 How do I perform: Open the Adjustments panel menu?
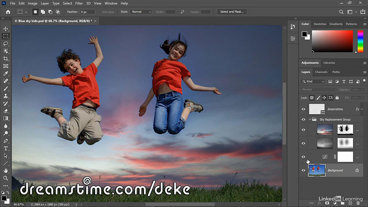click(365, 63)
